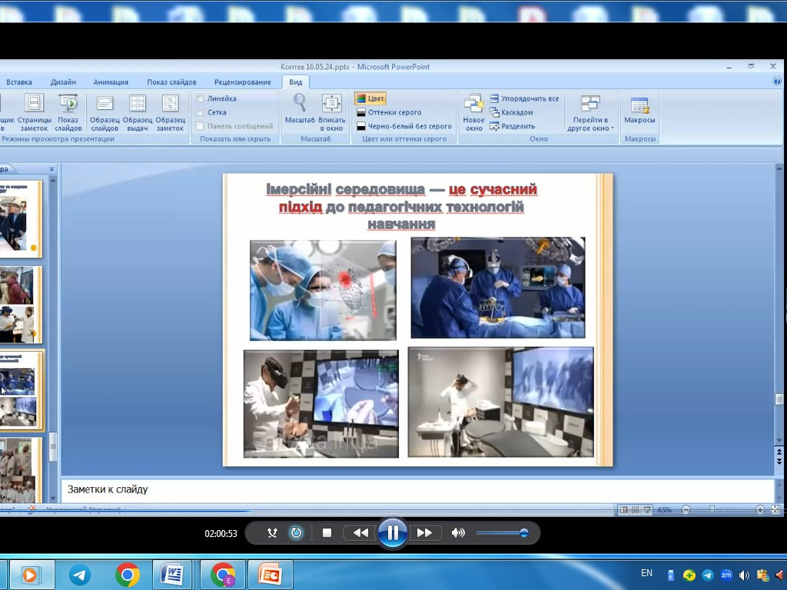Click the EN language indicator

pyautogui.click(x=646, y=573)
